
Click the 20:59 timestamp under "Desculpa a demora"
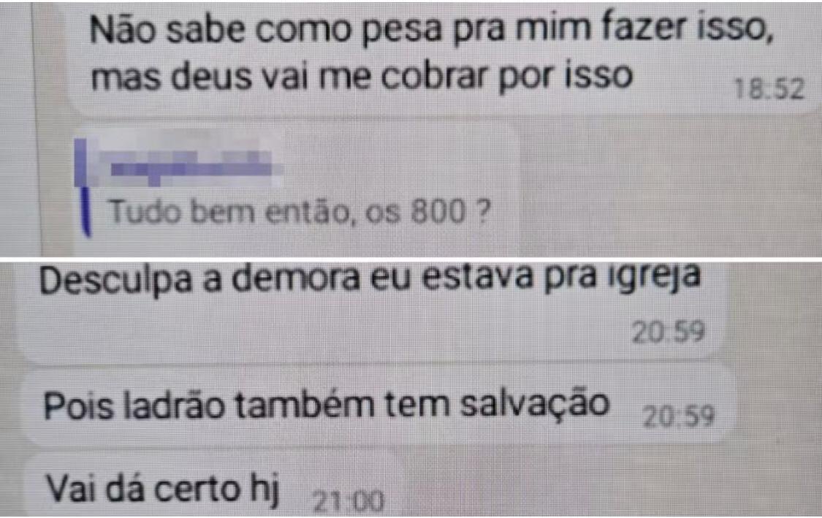668,332
